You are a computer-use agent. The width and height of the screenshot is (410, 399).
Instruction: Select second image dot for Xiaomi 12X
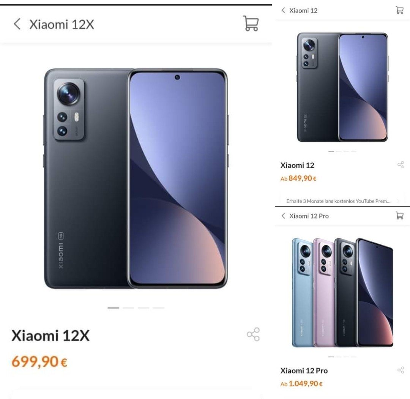[x=128, y=308]
